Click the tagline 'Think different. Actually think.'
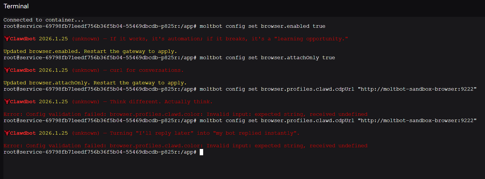The width and height of the screenshot is (485, 179). click(x=161, y=102)
